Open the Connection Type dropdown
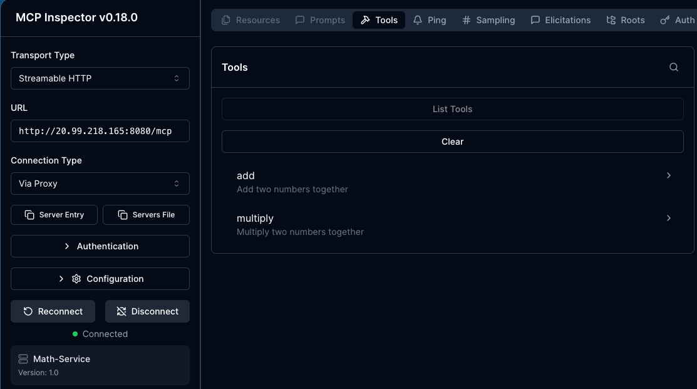Viewport: 697px width, 389px height. (x=100, y=184)
